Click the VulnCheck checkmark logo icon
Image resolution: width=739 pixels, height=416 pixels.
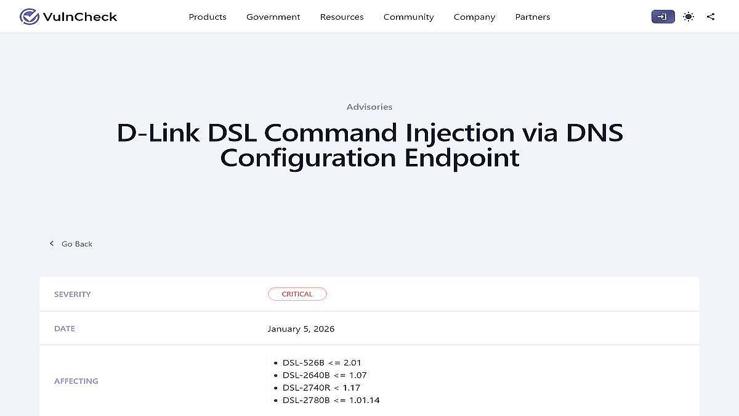29,17
